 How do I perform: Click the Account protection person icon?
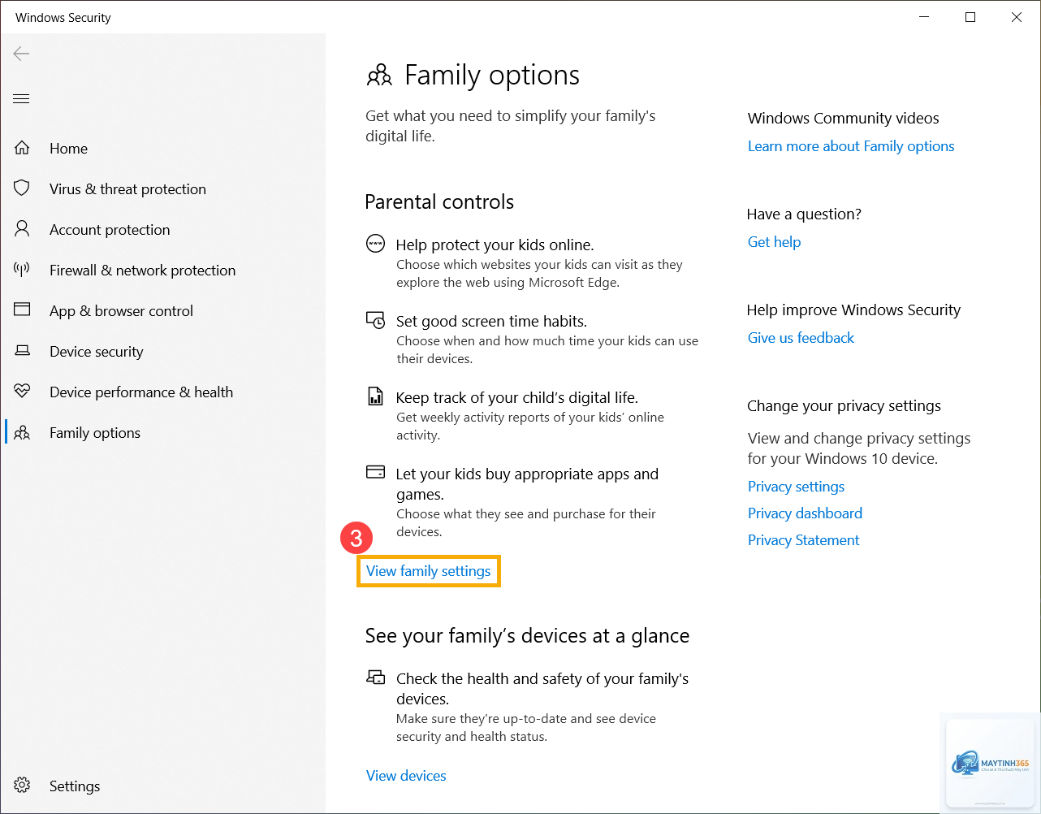(22, 229)
